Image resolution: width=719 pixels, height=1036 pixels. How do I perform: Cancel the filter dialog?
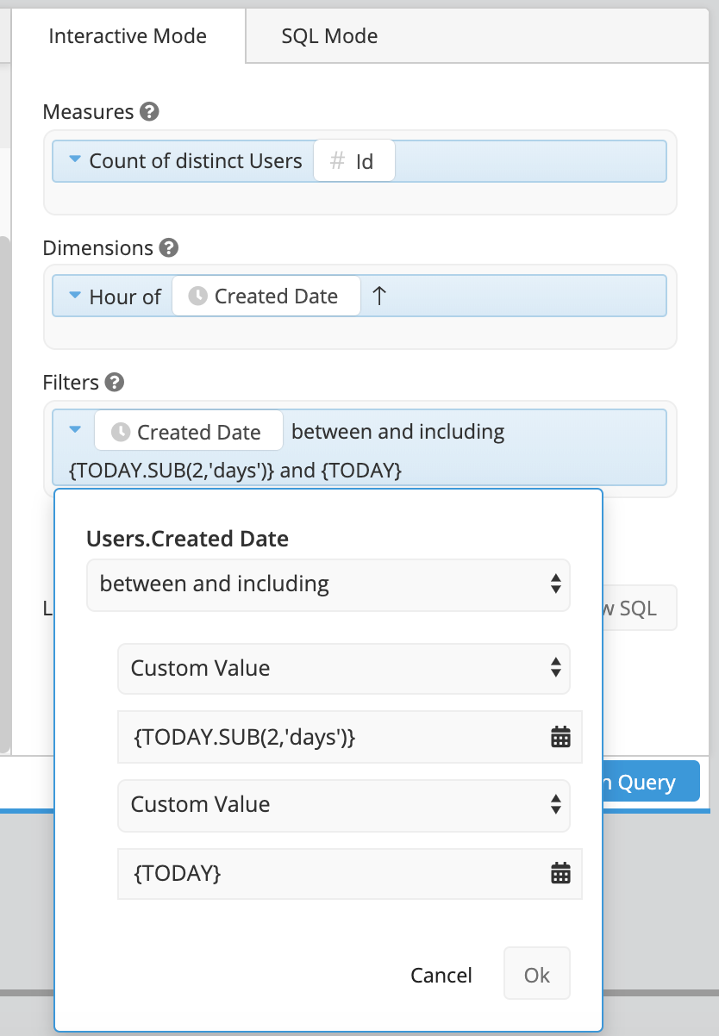click(441, 975)
